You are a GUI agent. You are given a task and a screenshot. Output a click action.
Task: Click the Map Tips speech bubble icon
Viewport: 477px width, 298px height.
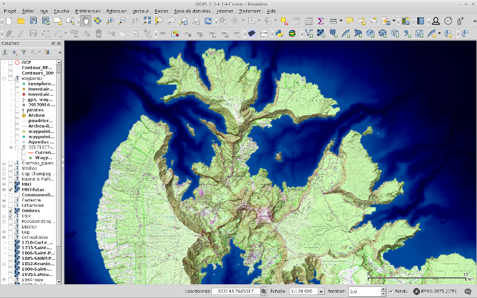pyautogui.click(x=349, y=21)
